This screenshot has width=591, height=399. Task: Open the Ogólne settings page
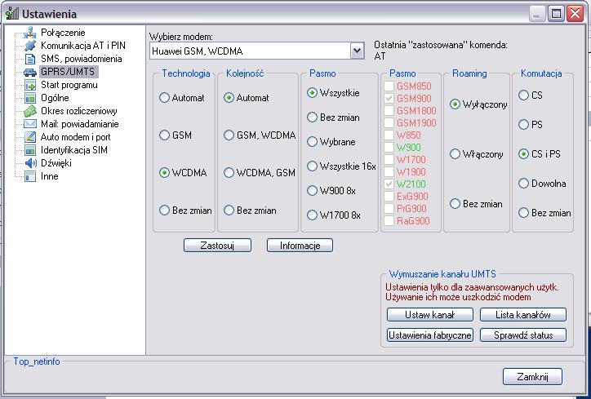(x=55, y=98)
